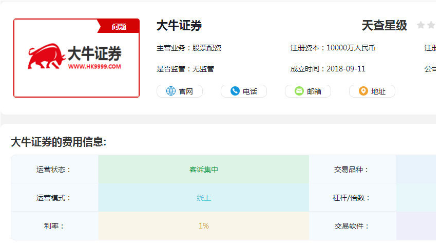Click the 杠杆/倍数 label cell
Image resolution: width=442 pixels, height=245 pixels.
click(352, 197)
